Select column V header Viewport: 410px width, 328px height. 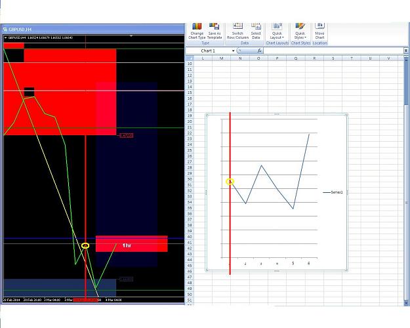(388, 58)
